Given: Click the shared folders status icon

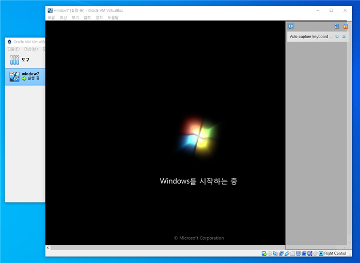Looking at the screenshot, I should (x=292, y=253).
